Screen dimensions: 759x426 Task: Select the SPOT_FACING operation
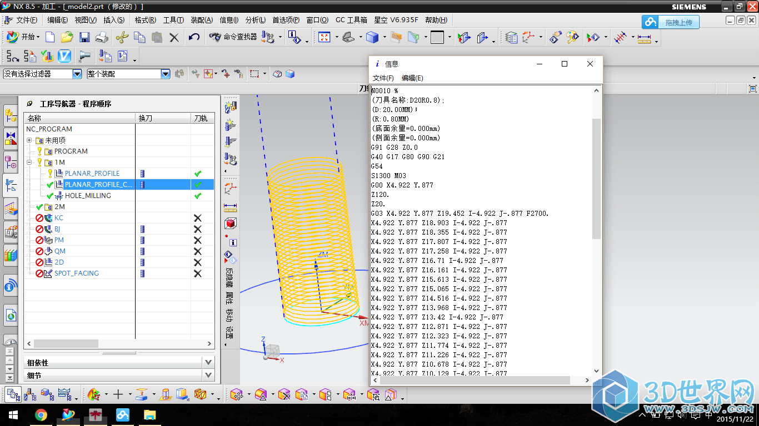pyautogui.click(x=77, y=273)
